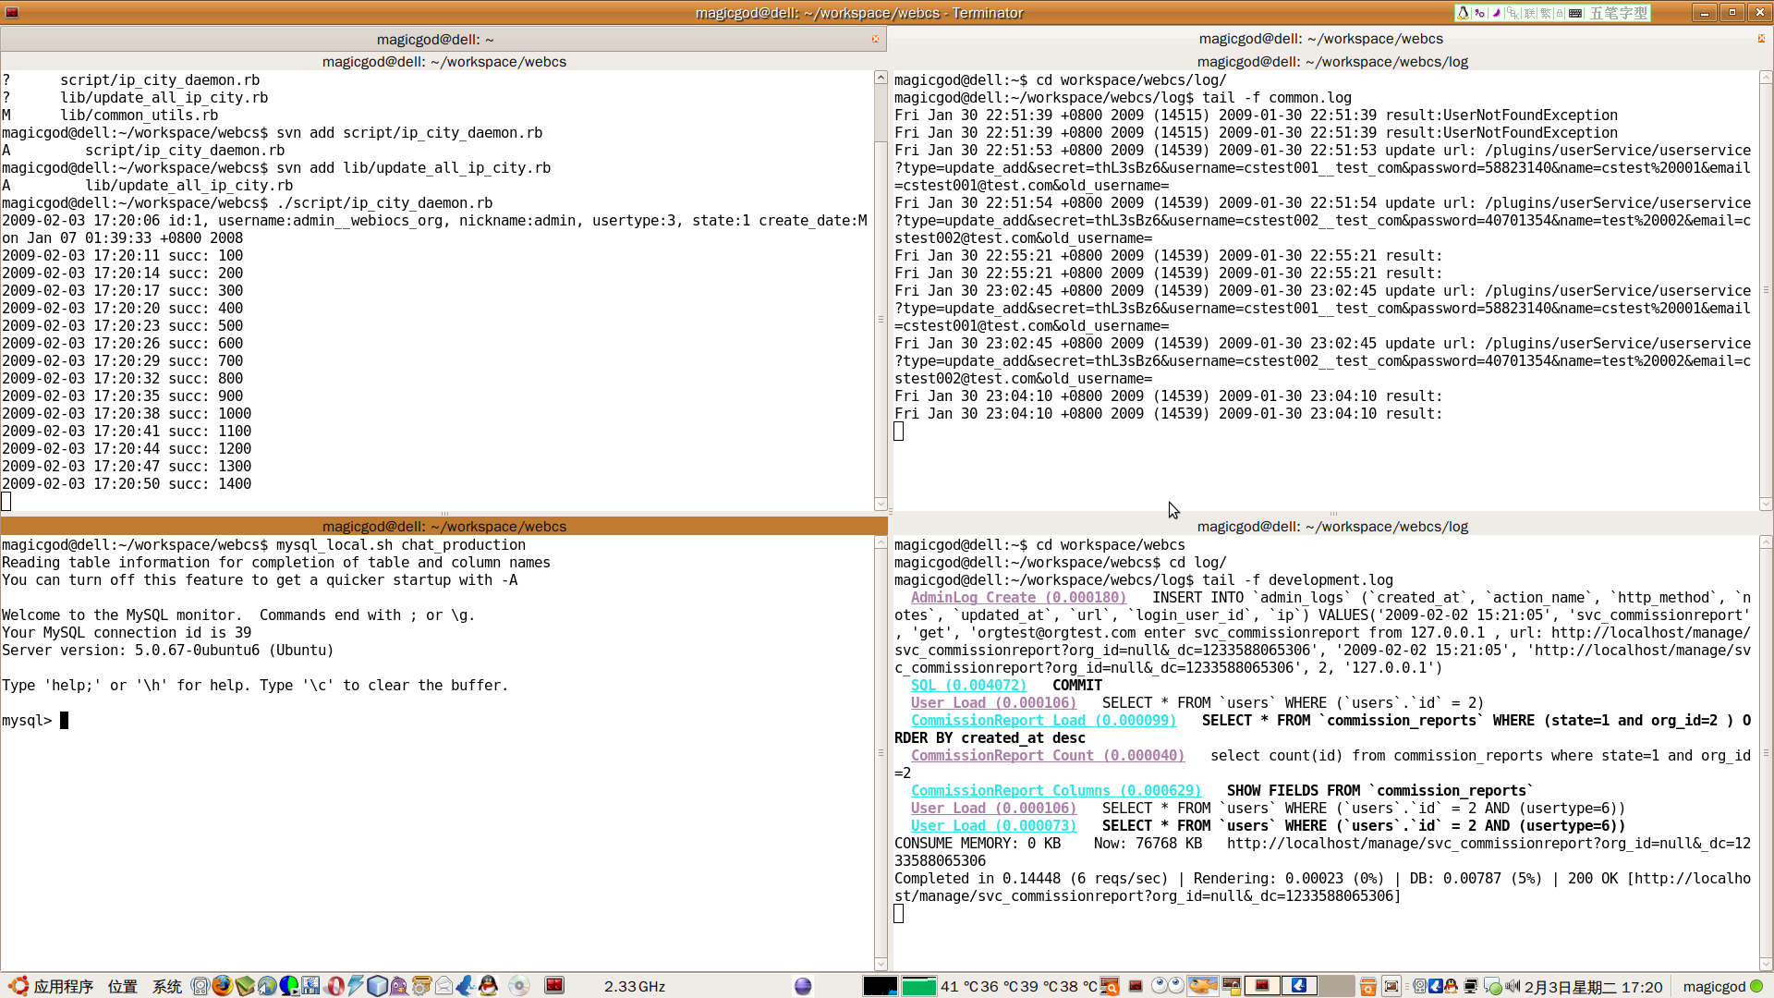Select the red Terminator window in taskbar
The height and width of the screenshot is (998, 1774).
click(1262, 985)
